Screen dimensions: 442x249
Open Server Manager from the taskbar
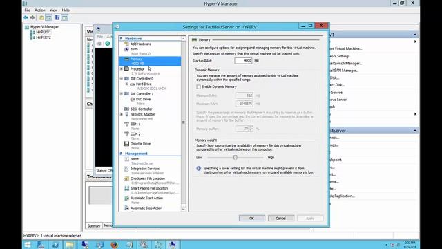pos(41,245)
